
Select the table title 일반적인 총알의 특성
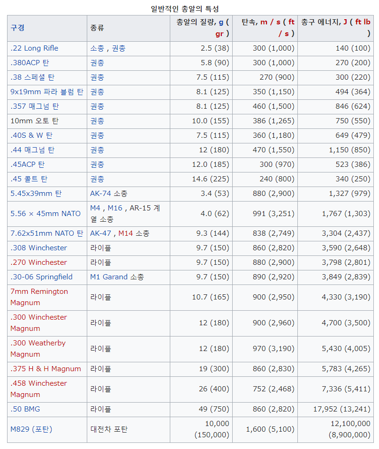click(185, 9)
